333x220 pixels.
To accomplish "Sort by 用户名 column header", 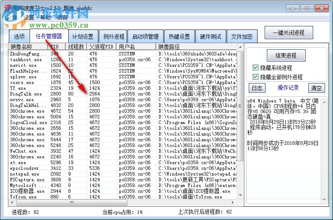I will (x=136, y=47).
